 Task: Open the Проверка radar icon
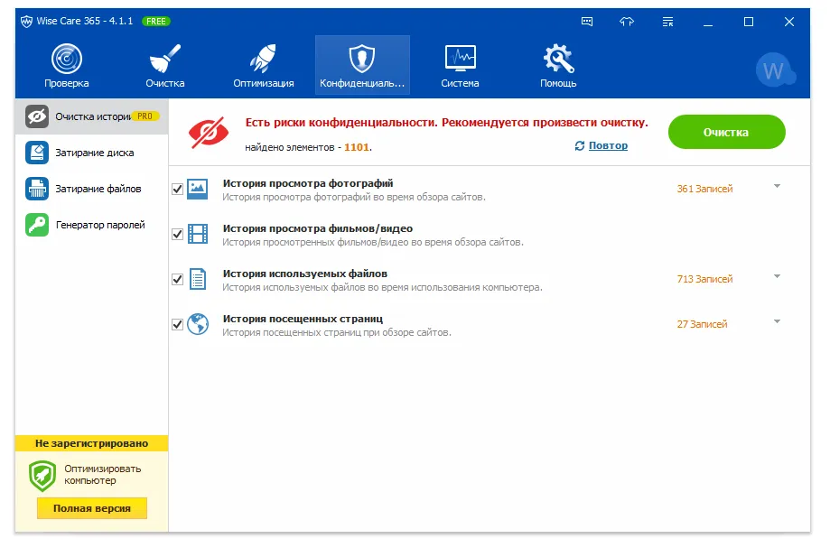67,58
